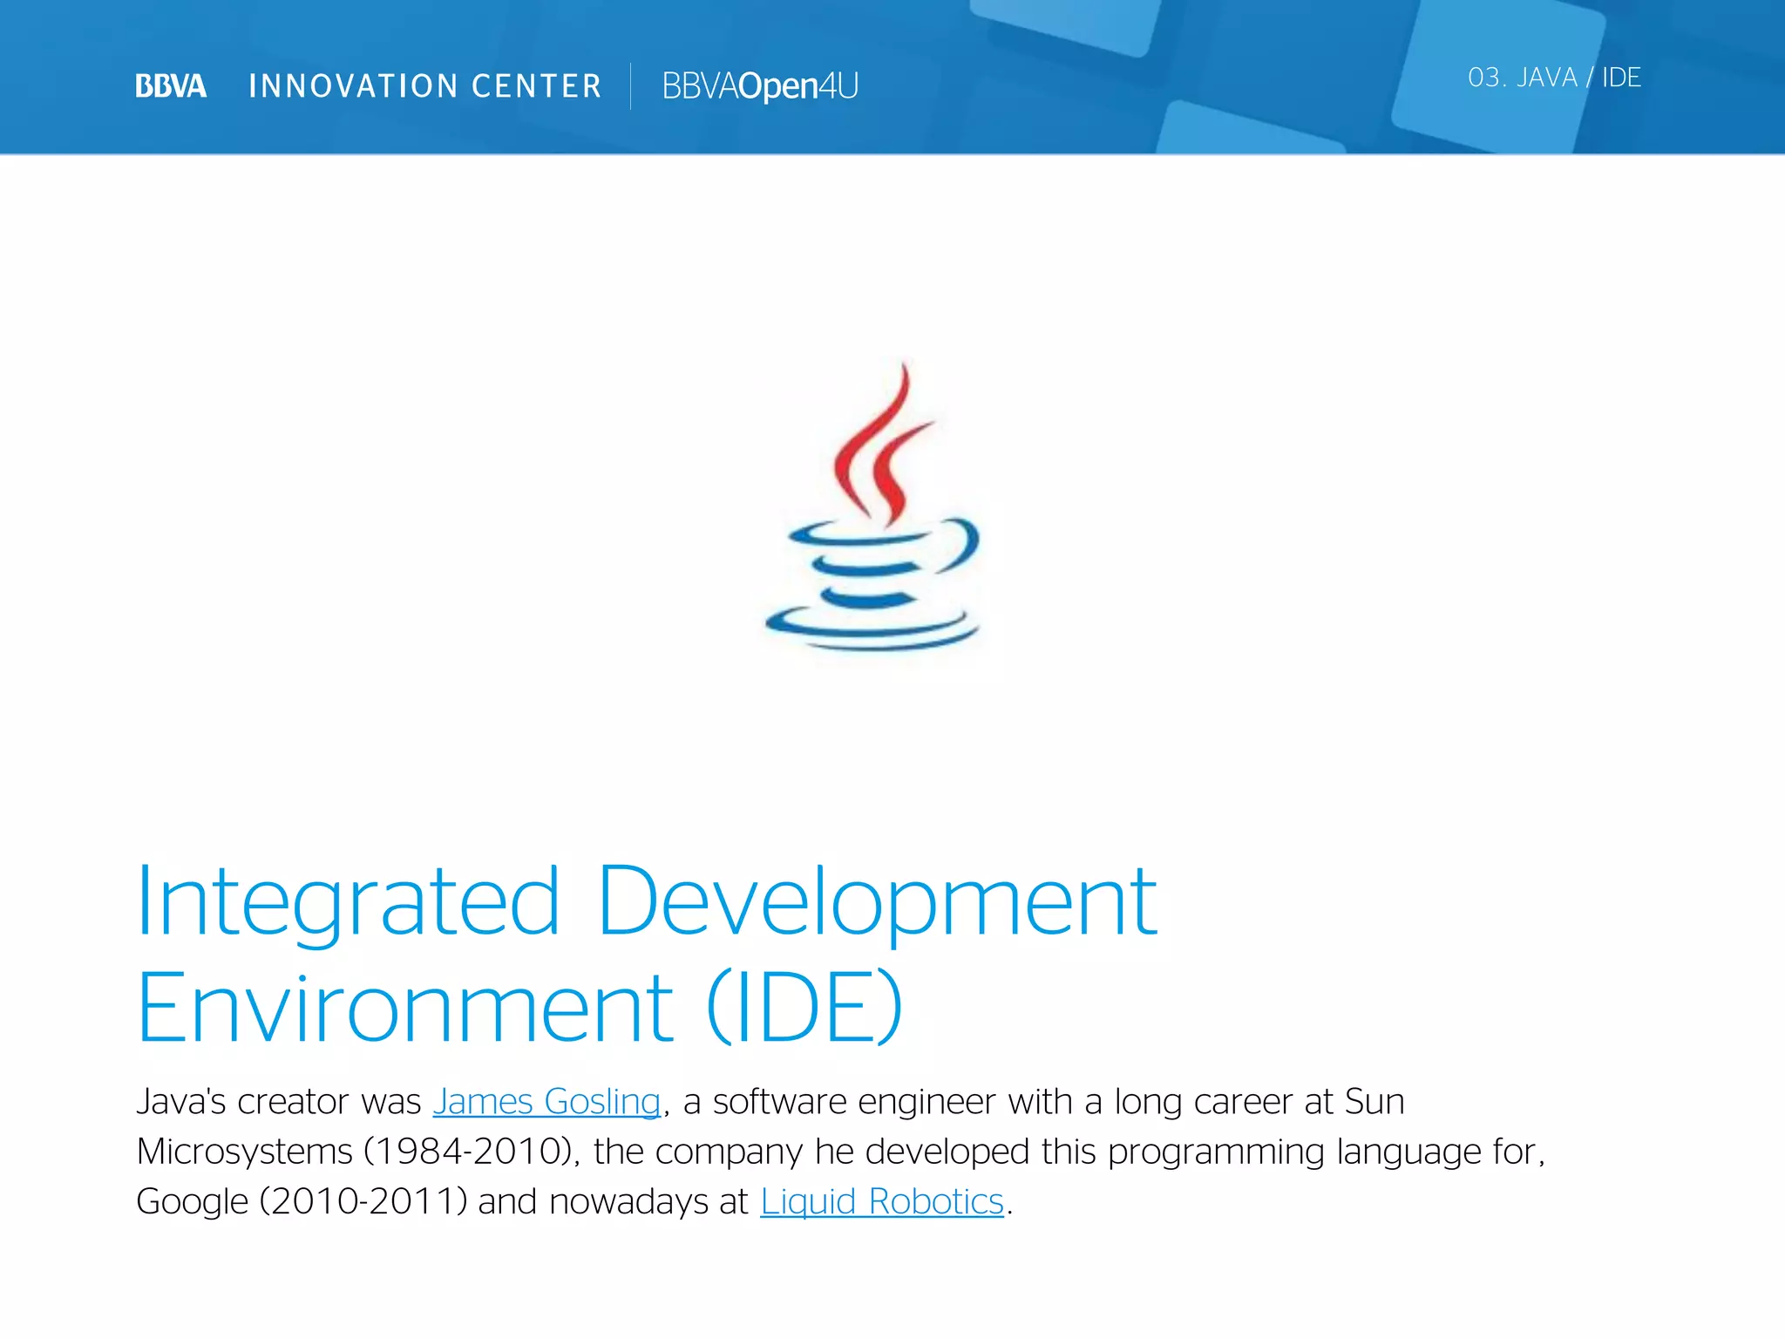The image size is (1785, 1339).
Task: Open the James Gosling link
Action: [x=546, y=1102]
